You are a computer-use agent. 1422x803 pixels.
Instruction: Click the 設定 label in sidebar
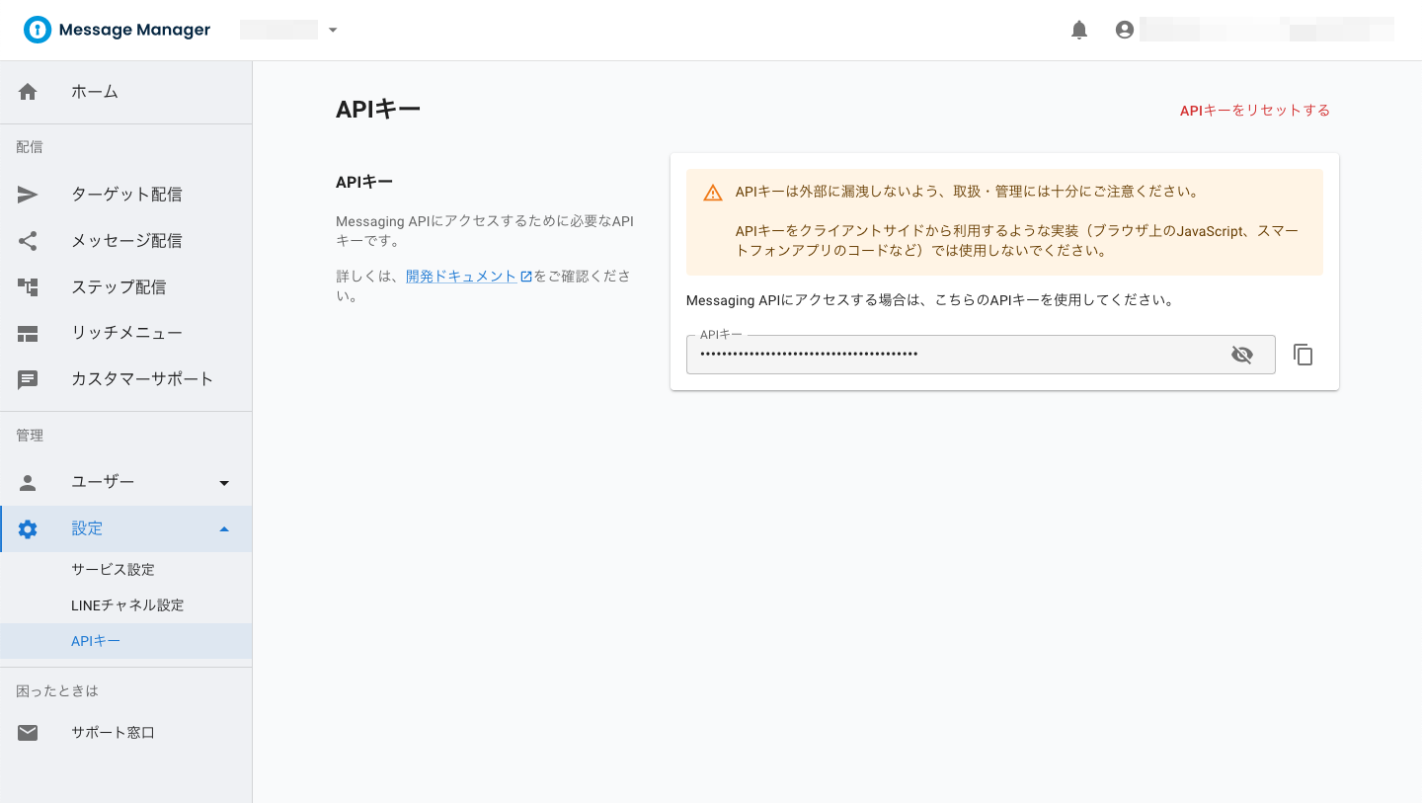87,528
